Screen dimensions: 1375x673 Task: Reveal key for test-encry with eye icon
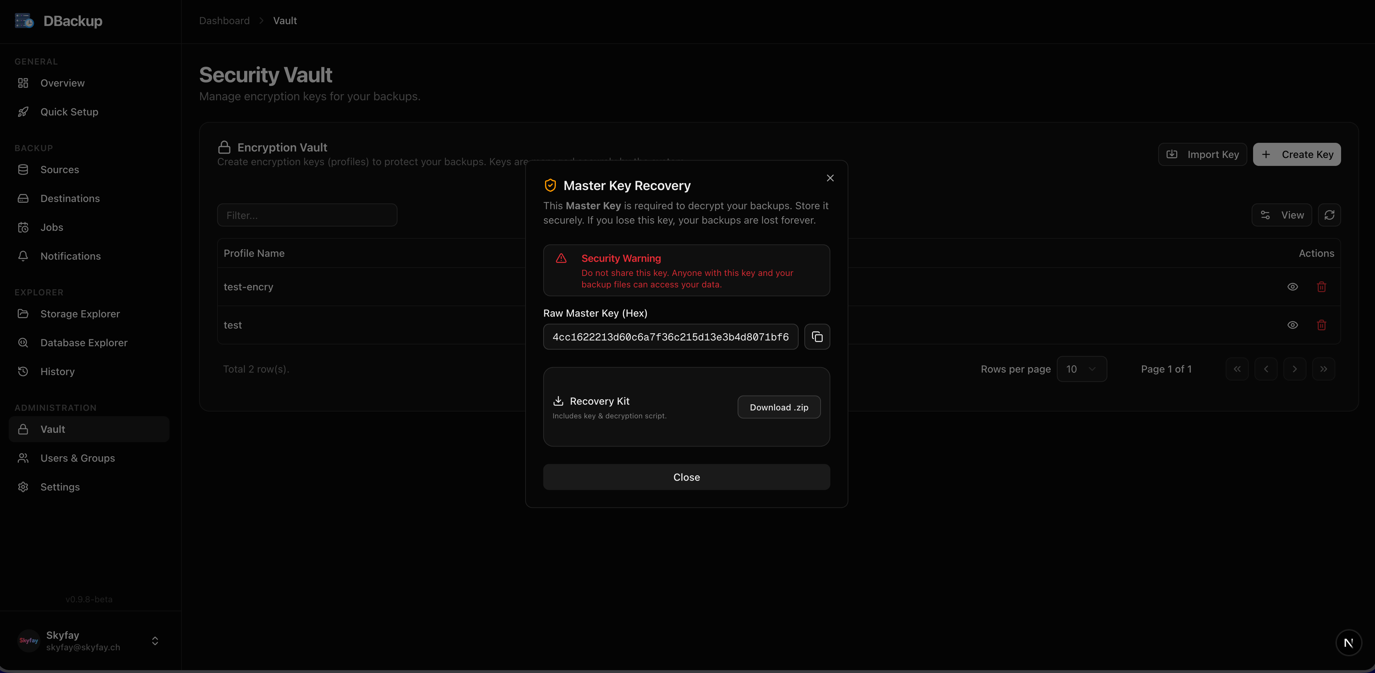[1292, 287]
